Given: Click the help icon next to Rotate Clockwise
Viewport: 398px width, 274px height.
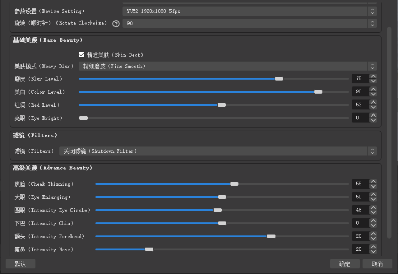Looking at the screenshot, I should tap(116, 24).
